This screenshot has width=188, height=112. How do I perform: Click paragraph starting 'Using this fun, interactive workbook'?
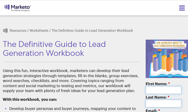tap(70, 81)
